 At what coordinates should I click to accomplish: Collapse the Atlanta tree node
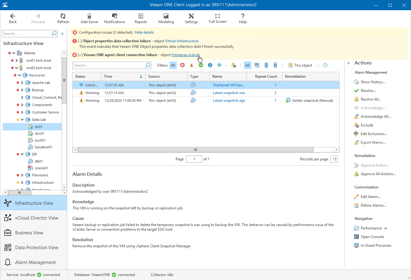14,53
